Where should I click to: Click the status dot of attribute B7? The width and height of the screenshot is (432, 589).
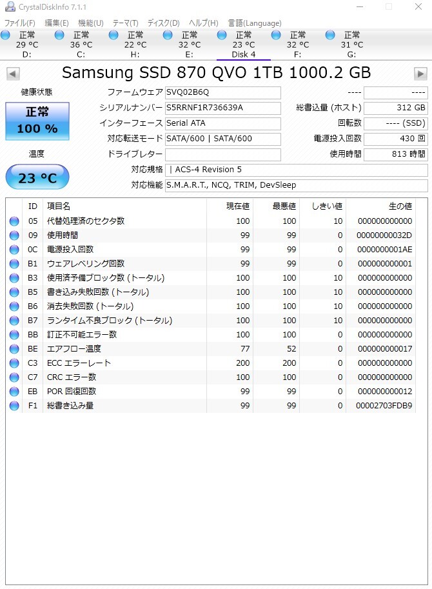(x=14, y=321)
